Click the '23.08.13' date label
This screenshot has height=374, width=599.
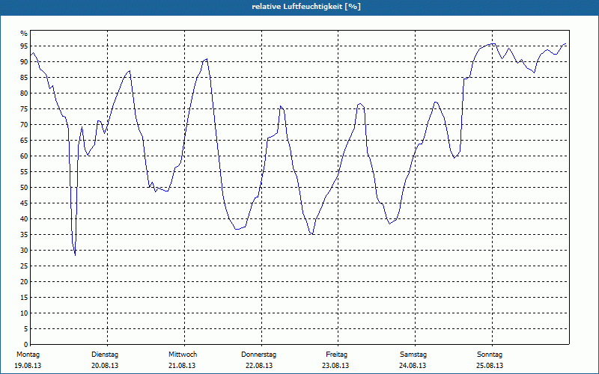click(335, 366)
